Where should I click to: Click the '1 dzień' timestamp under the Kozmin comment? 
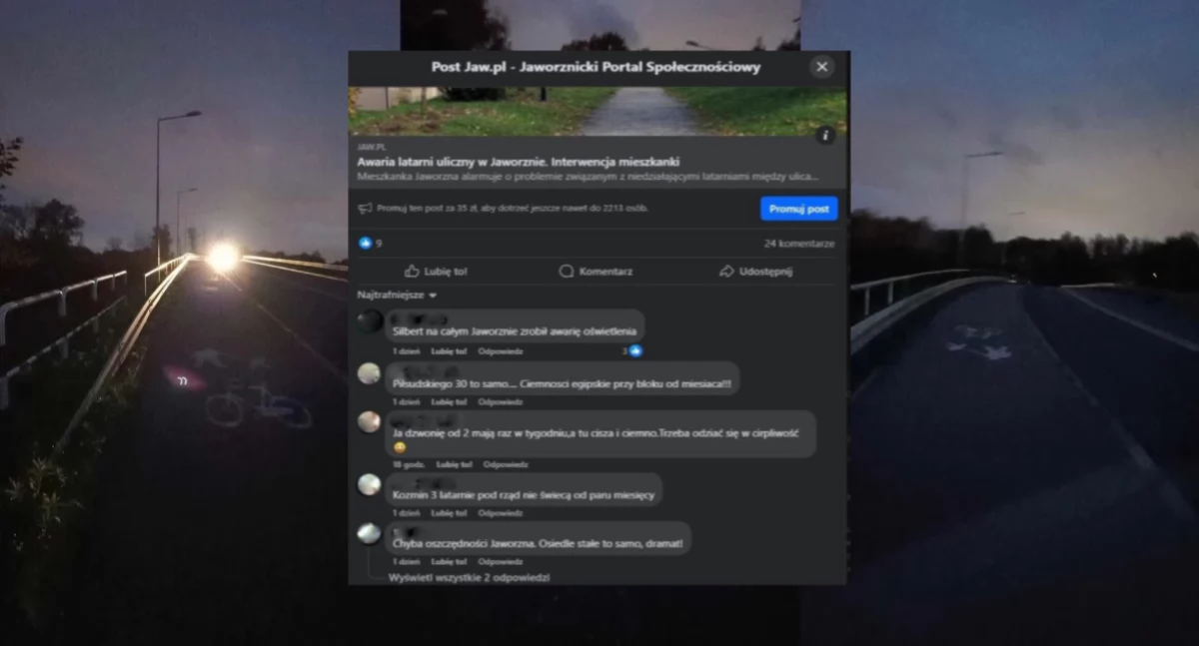coord(406,513)
